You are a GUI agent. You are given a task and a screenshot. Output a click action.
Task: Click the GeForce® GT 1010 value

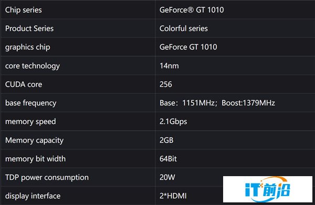192,10
